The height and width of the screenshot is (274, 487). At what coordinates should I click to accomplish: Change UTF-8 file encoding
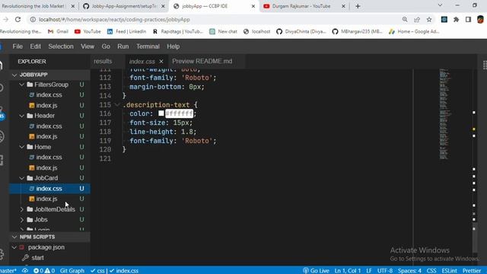point(385,271)
